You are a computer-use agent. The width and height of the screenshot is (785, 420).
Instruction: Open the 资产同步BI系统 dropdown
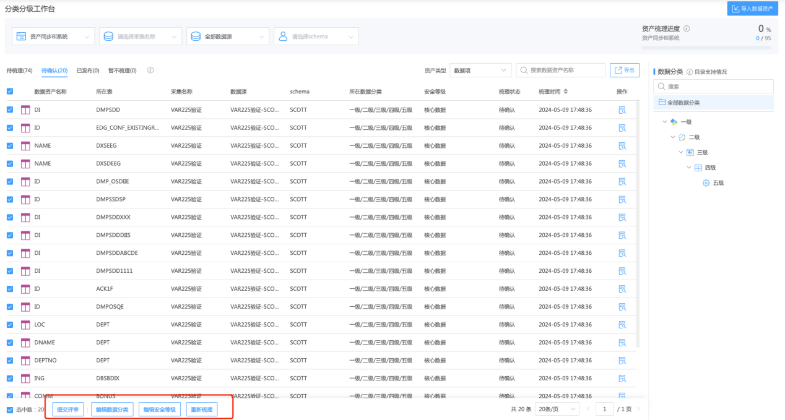point(54,36)
